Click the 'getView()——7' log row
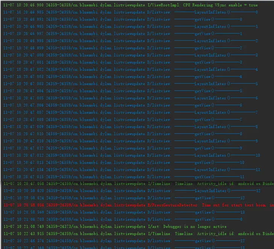The height and width of the screenshot is (249, 274). point(123,119)
